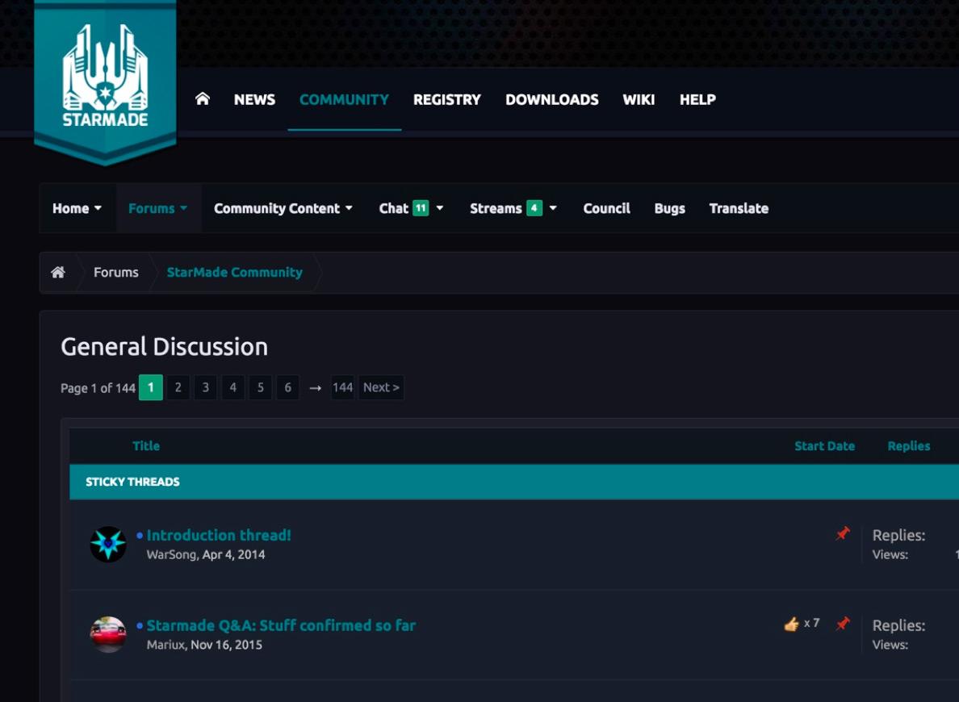Open WarSong's avatar on Introduction thread
Image resolution: width=959 pixels, height=702 pixels.
pyautogui.click(x=108, y=545)
